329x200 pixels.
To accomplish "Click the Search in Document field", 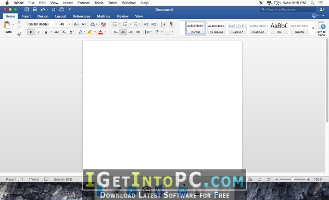I will [288, 9].
